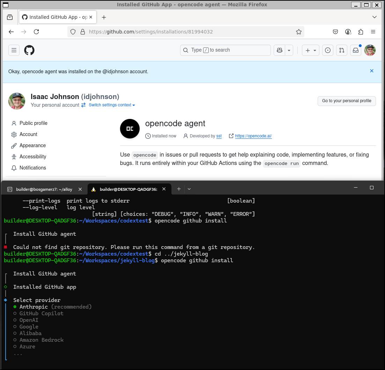Viewport: 385px width, 370px height.
Task: Open the terminal new-tab profile dropdown
Action: click(x=189, y=189)
